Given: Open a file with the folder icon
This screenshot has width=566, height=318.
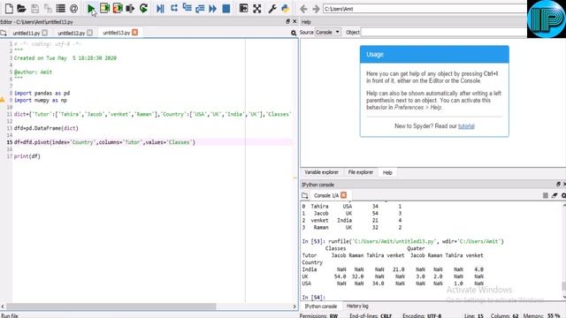Looking at the screenshot, I should click(21, 8).
